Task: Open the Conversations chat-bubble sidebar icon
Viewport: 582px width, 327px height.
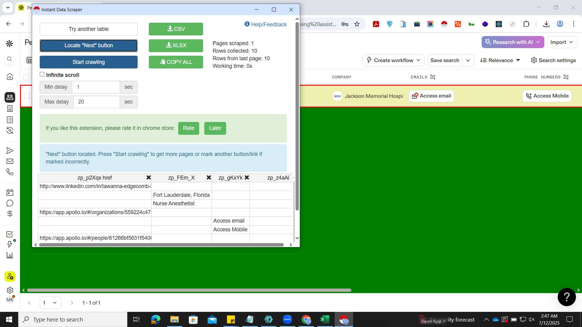Action: tap(10, 203)
